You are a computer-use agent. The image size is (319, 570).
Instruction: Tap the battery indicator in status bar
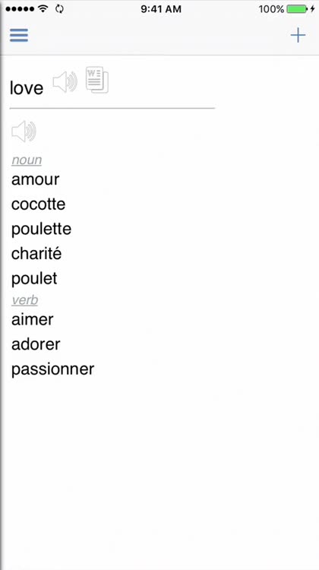(296, 9)
